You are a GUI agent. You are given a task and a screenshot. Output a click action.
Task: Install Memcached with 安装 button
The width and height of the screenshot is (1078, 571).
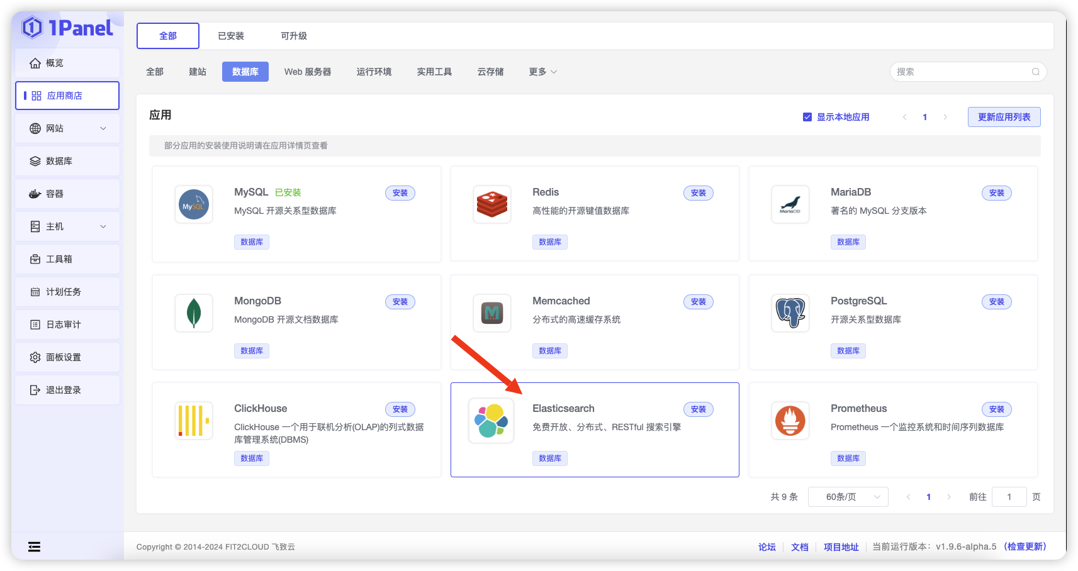tap(699, 302)
